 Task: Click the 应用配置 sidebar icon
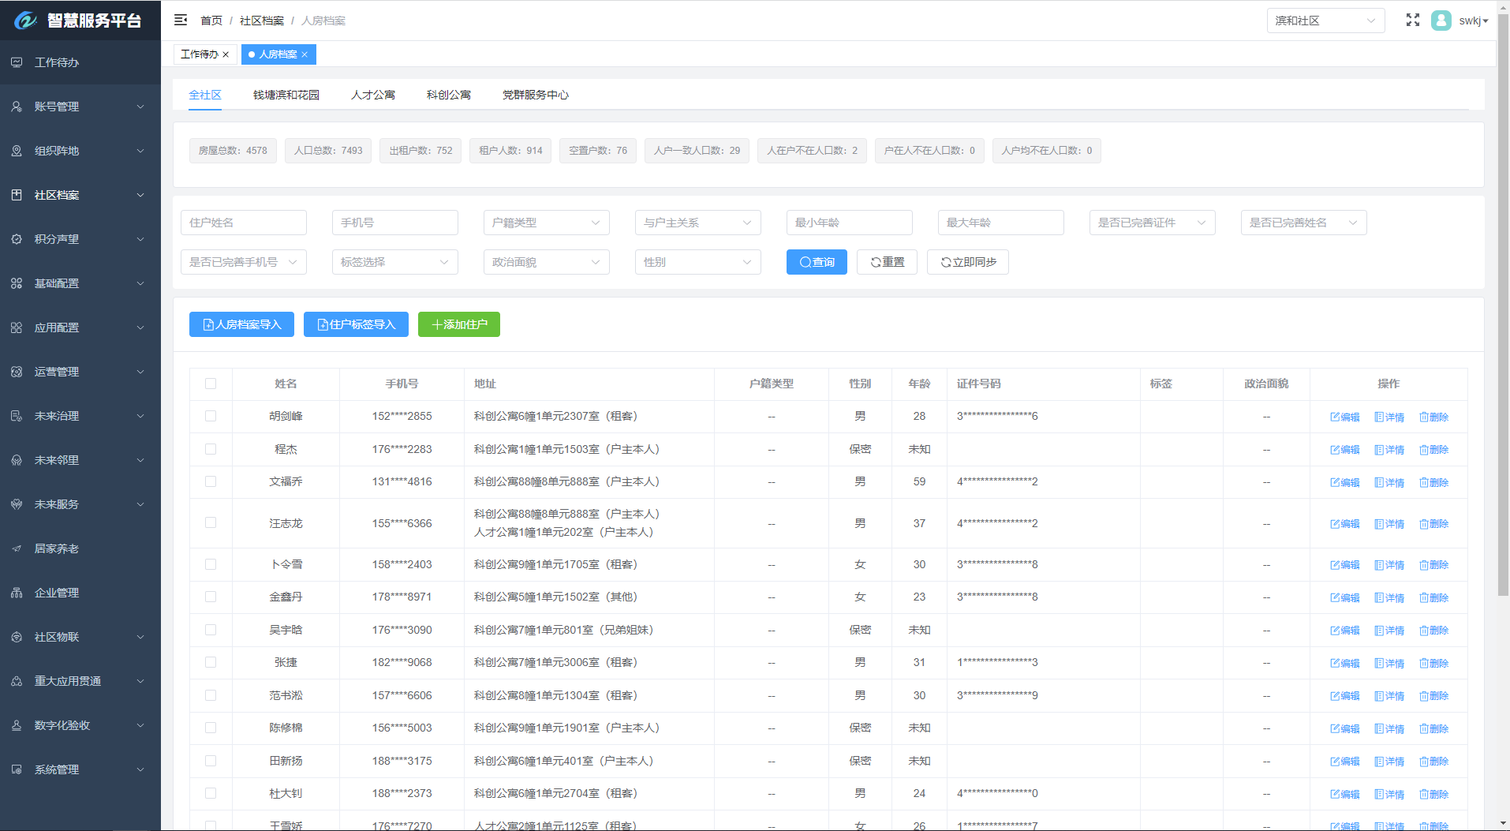pos(17,328)
